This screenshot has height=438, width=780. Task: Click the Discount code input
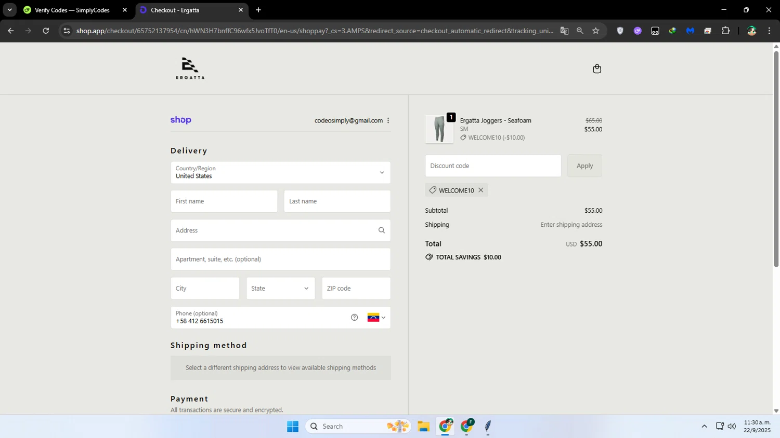click(x=493, y=166)
